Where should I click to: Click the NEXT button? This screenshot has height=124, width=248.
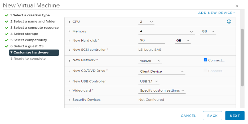[234, 116]
